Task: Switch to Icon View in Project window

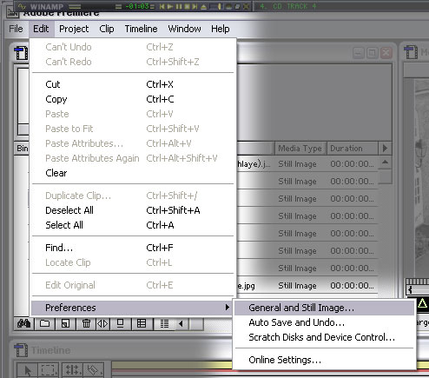Action: 120,323
